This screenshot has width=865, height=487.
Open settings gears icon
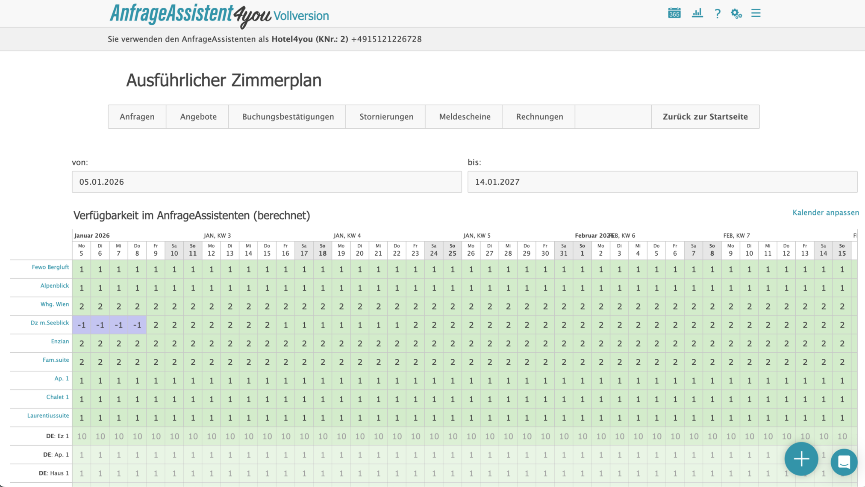736,14
